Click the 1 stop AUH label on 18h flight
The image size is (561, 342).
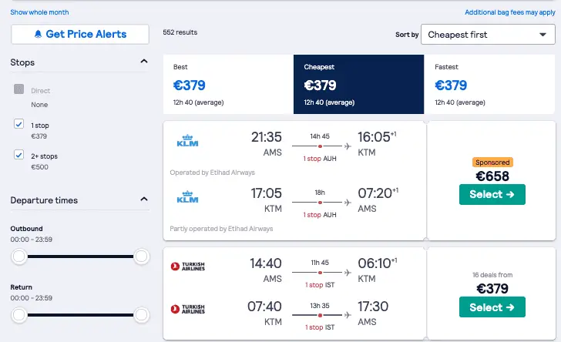[x=320, y=215]
